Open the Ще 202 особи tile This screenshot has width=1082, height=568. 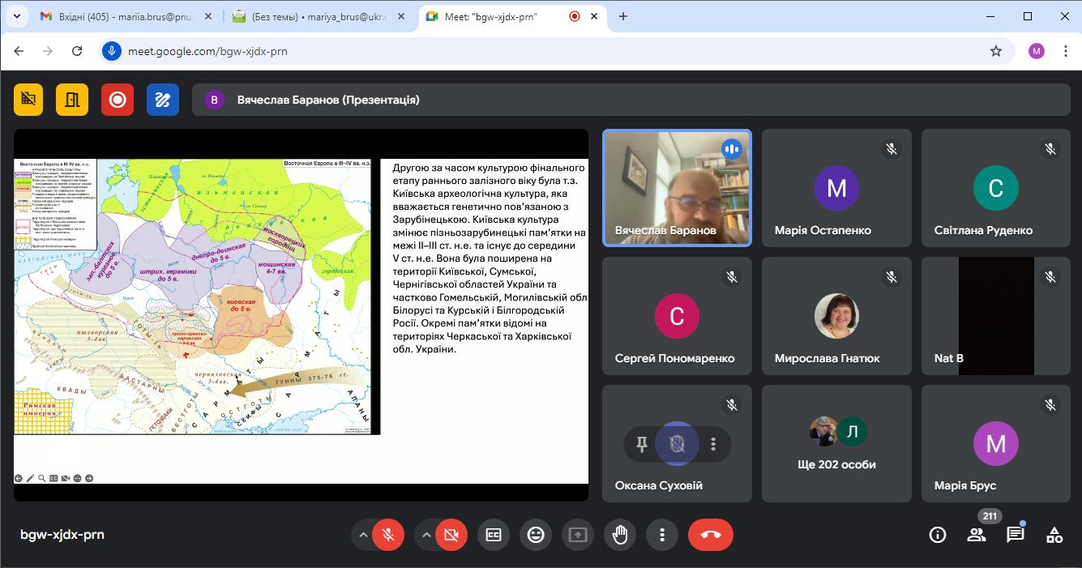coord(836,443)
